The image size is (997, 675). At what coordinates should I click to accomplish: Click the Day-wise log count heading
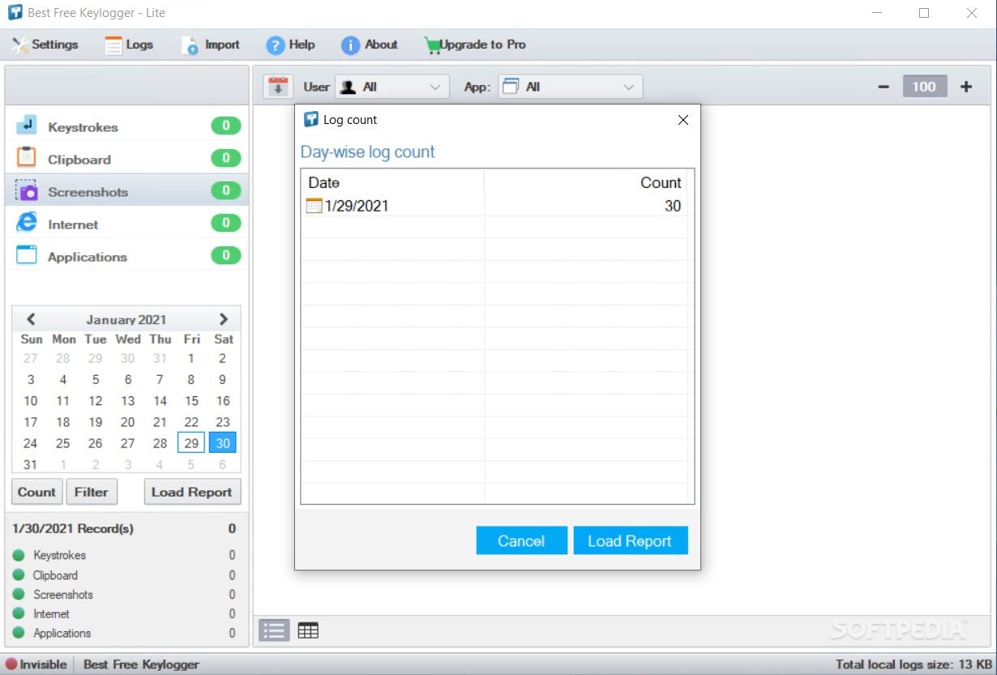click(368, 152)
